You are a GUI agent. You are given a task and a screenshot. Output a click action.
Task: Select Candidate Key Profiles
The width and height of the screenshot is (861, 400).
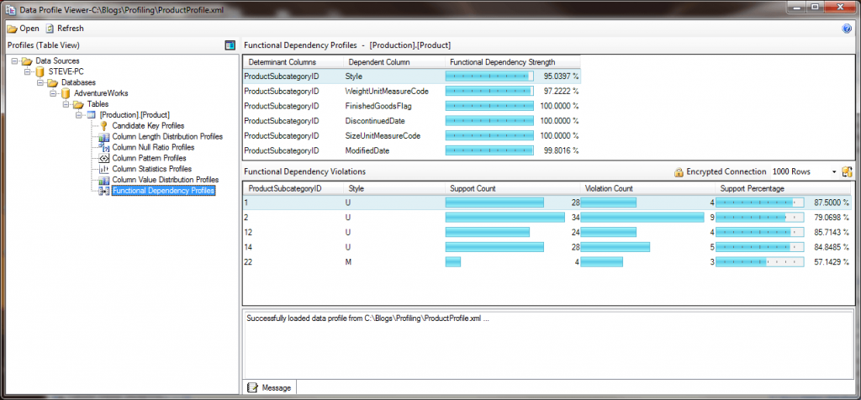click(x=148, y=126)
